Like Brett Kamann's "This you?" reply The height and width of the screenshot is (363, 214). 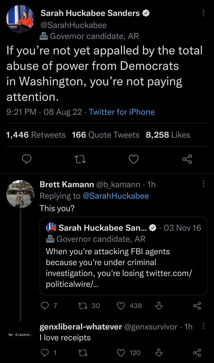pyautogui.click(x=121, y=306)
